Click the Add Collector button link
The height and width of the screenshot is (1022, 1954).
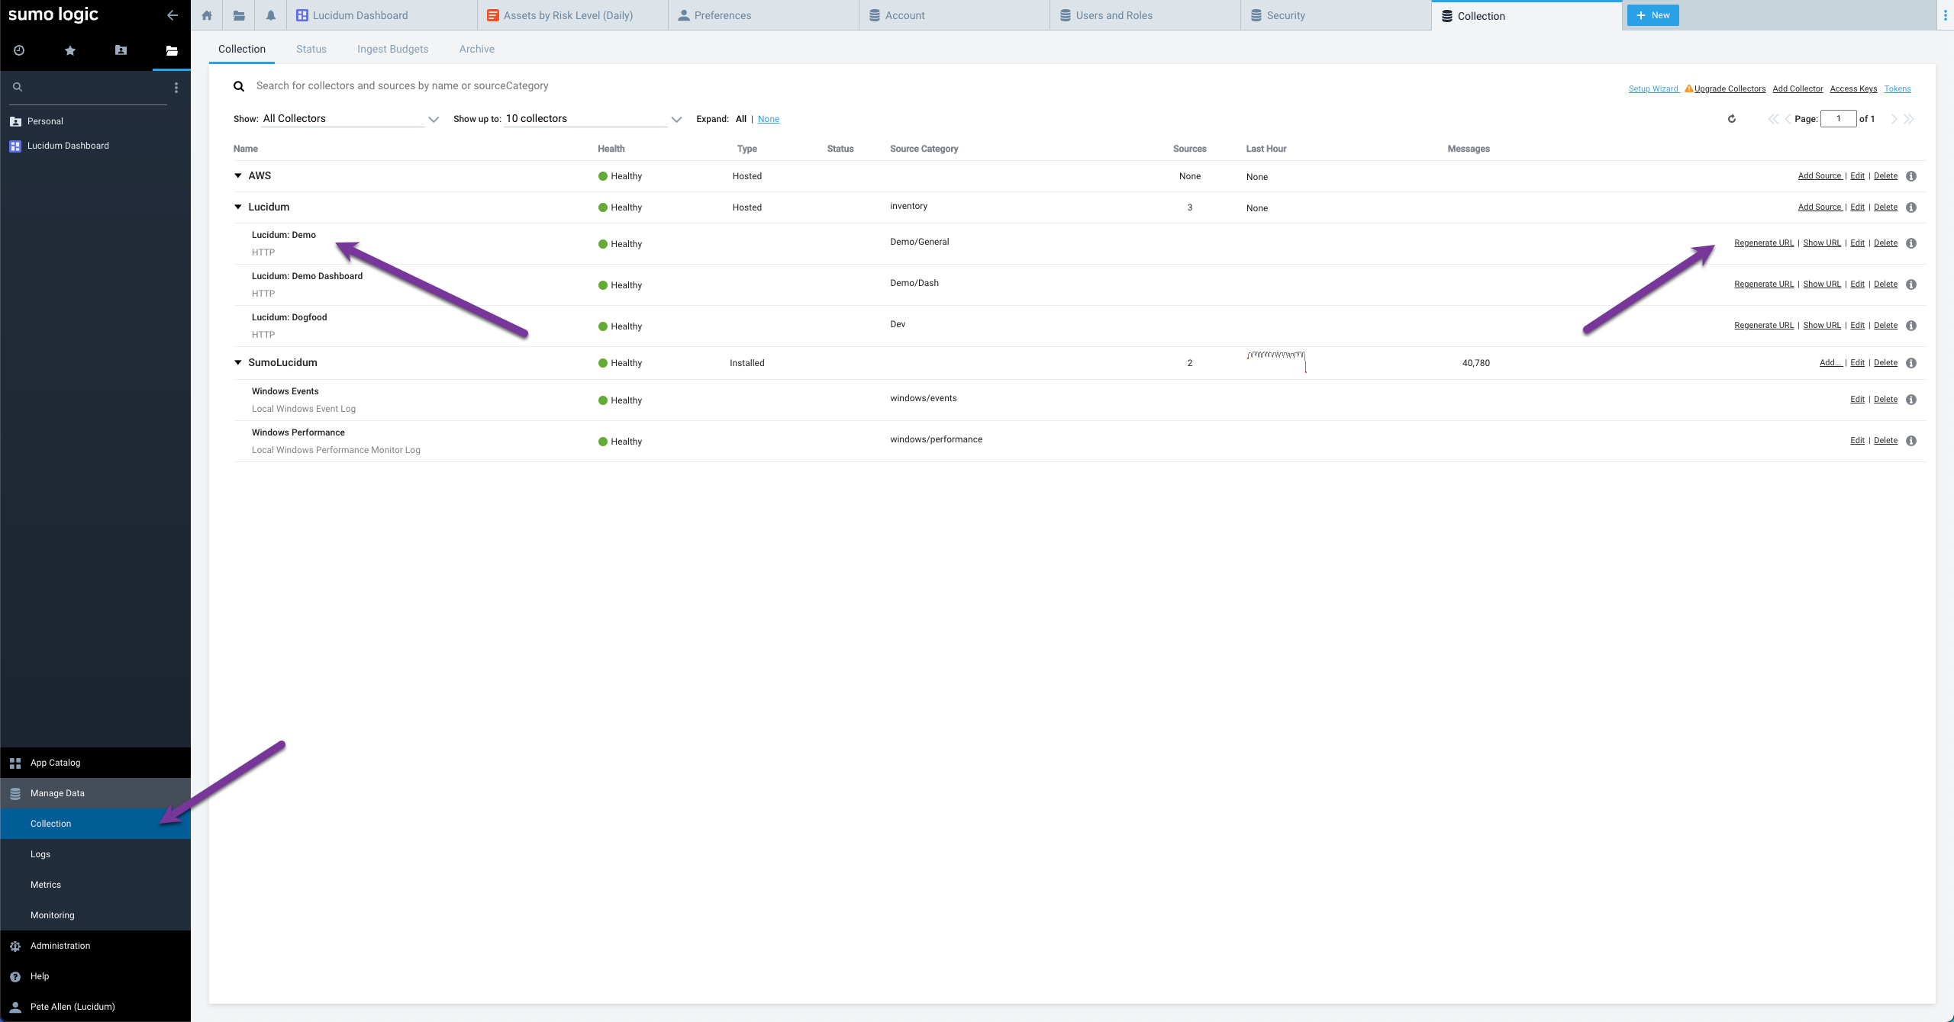1799,88
